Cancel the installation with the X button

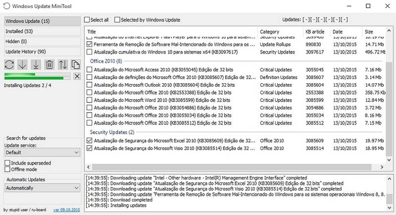pyautogui.click(x=77, y=76)
